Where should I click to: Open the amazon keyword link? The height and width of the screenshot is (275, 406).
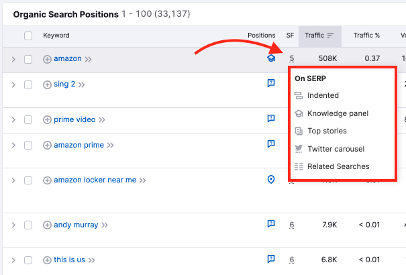(68, 59)
